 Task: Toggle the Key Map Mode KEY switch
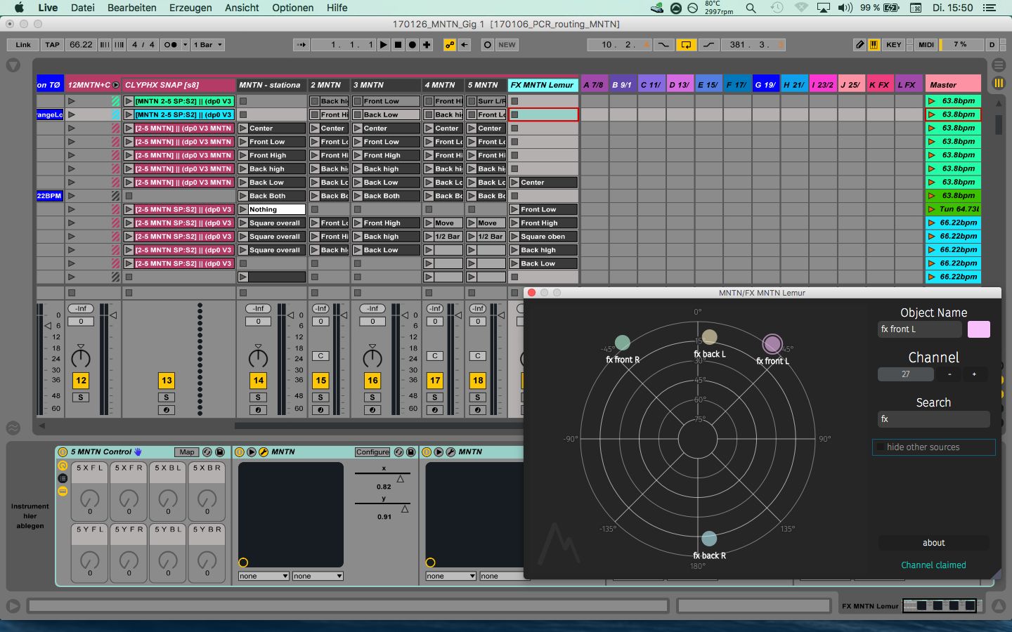coord(893,44)
